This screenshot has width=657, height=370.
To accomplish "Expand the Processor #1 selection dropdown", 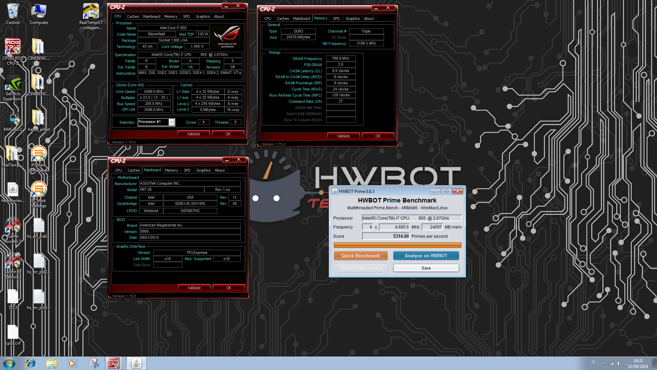I will tap(172, 122).
